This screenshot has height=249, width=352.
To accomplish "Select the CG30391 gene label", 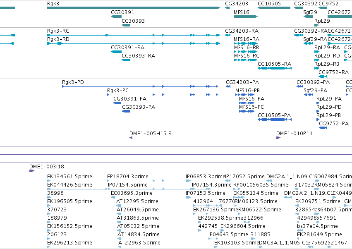I will click(122, 12).
